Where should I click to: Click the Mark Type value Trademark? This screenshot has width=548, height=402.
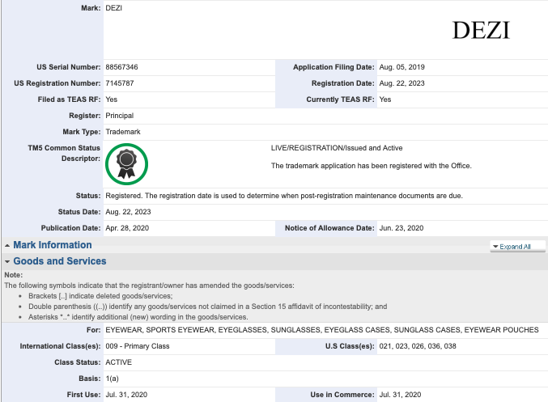tap(123, 132)
